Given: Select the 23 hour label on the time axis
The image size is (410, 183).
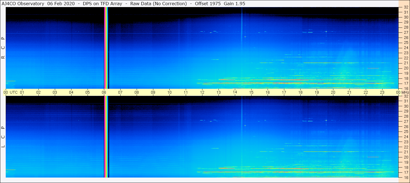Looking at the screenshot, I should pyautogui.click(x=382, y=92).
